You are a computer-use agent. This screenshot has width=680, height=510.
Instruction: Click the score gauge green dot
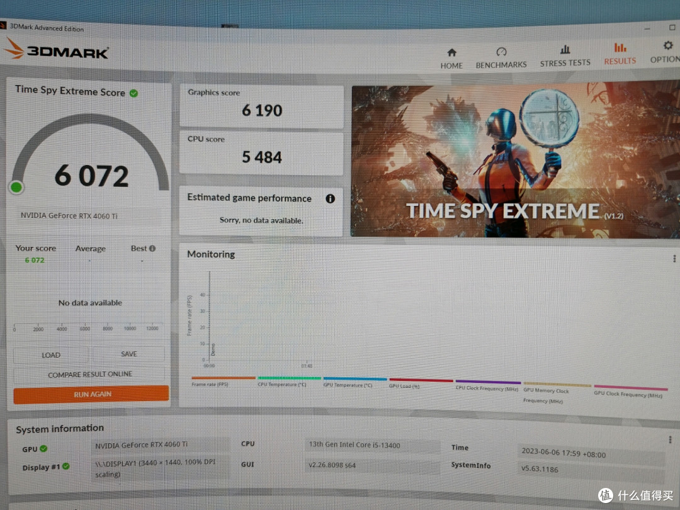[16, 188]
